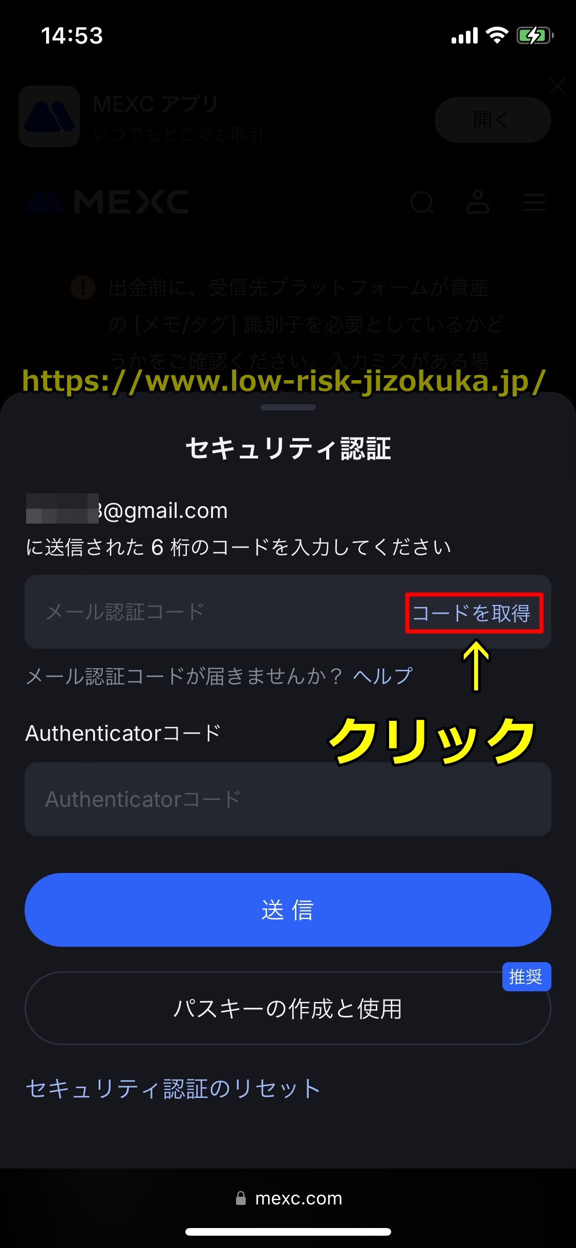Tap the blue 送信 submit button
Image resolution: width=576 pixels, height=1248 pixels.
point(288,910)
